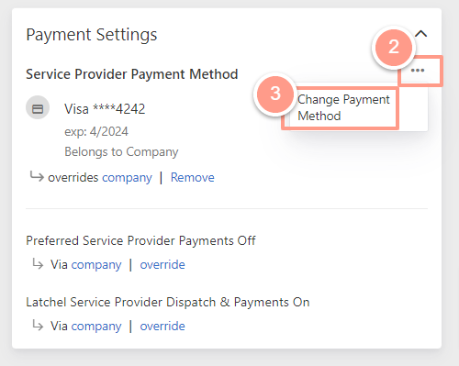This screenshot has width=459, height=366.
Task: Override the Latchel Service Provider Dispatch setting
Action: (x=162, y=326)
